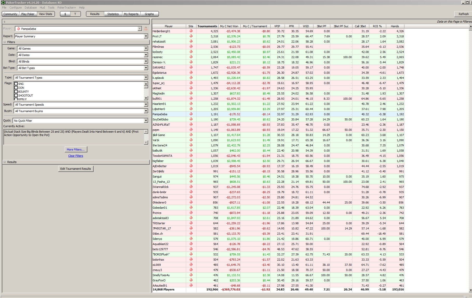This screenshot has height=298, width=472.
Task: Click the site icon in Denisov V. row
Action: pyautogui.click(x=191, y=62)
